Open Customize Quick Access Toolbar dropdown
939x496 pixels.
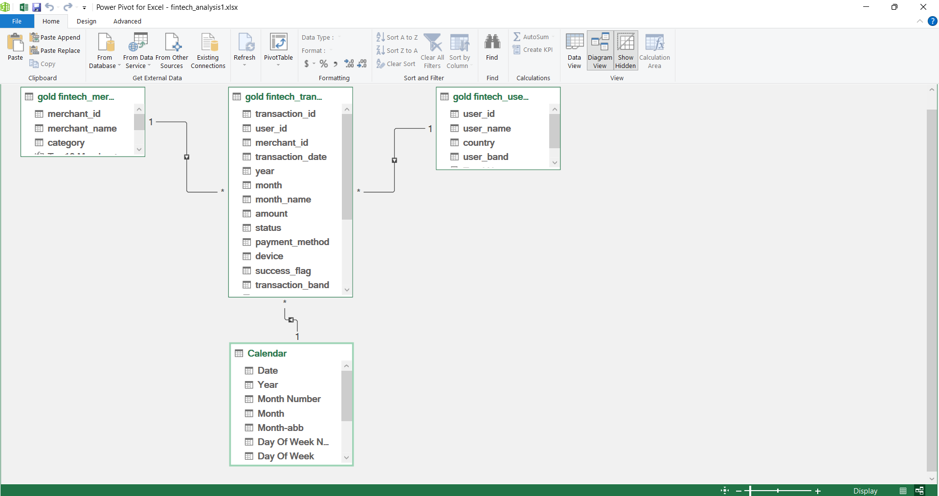pyautogui.click(x=84, y=7)
